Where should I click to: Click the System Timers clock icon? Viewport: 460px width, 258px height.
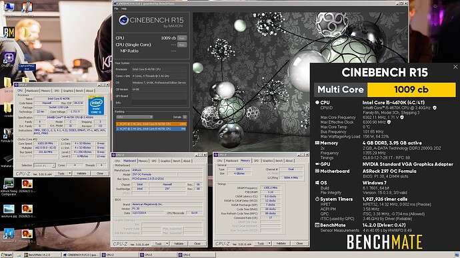[317, 199]
